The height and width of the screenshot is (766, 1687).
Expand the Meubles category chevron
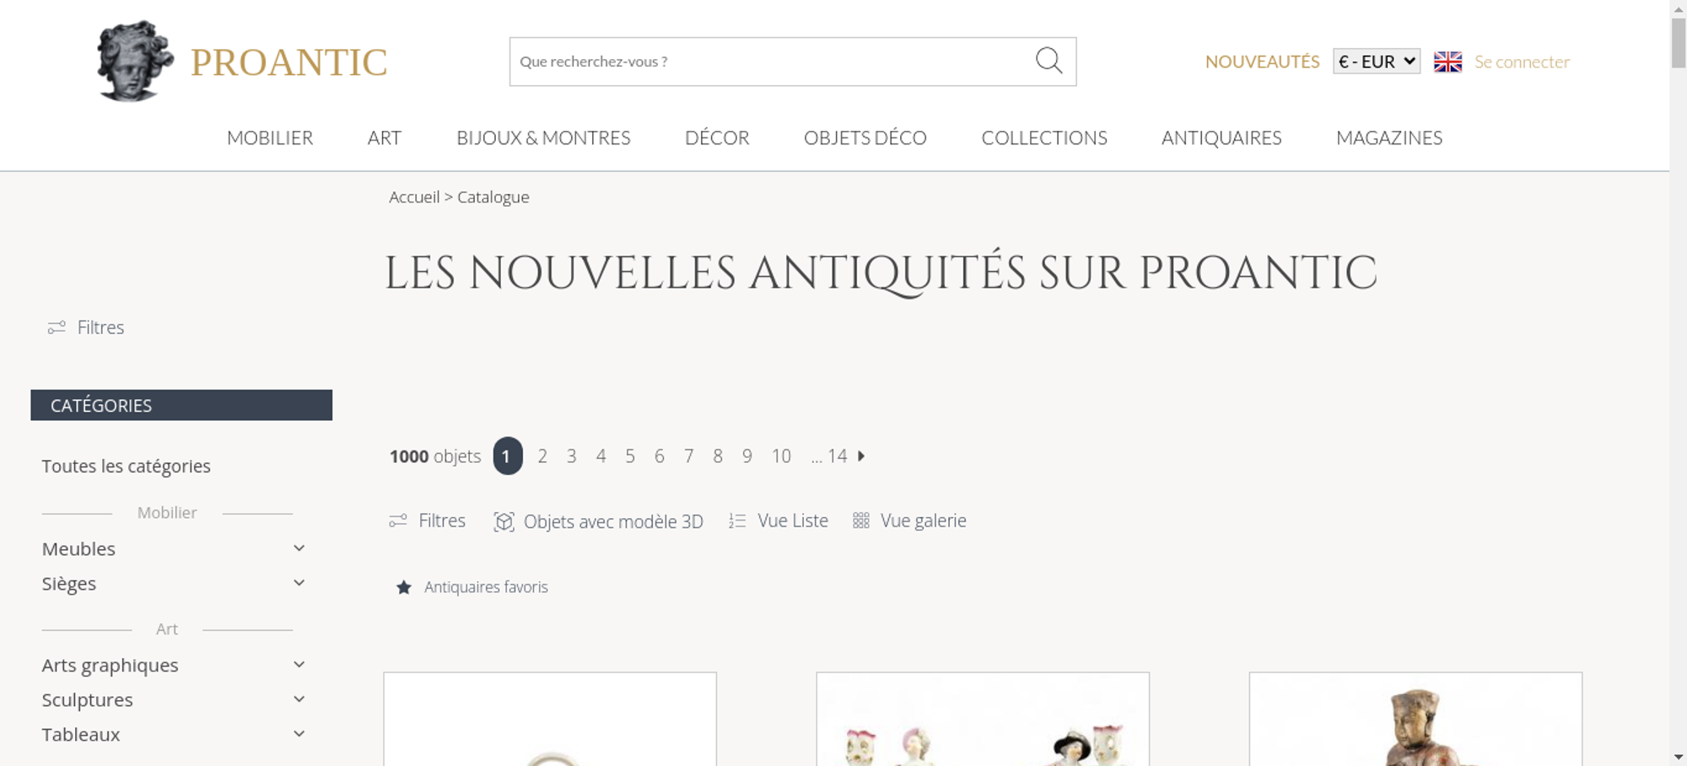[x=299, y=548]
